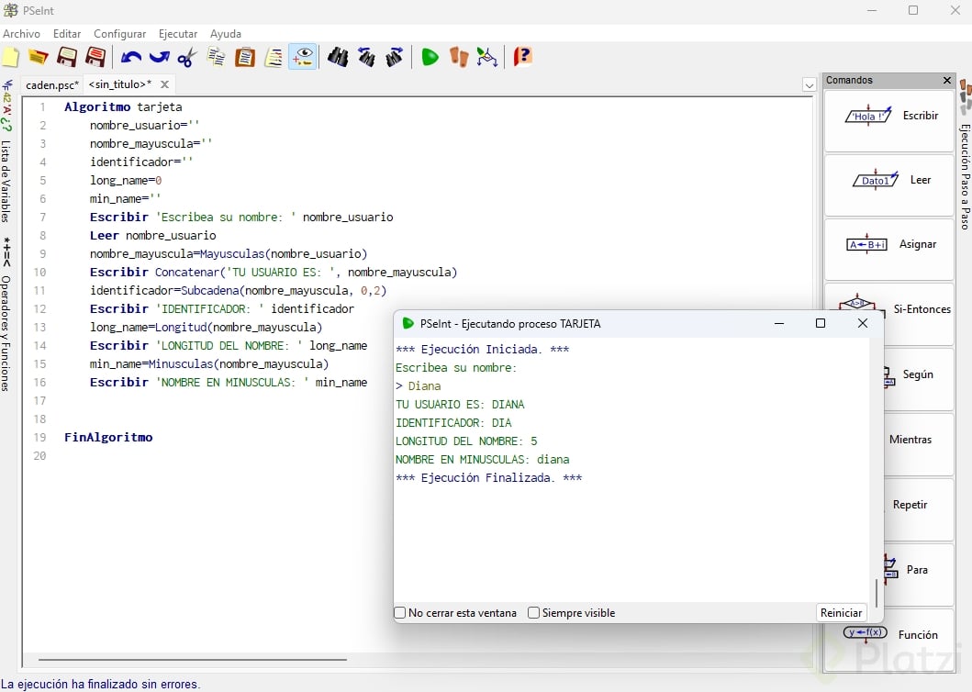Toggle the eye syntax highlight toolbar button

[x=302, y=58]
